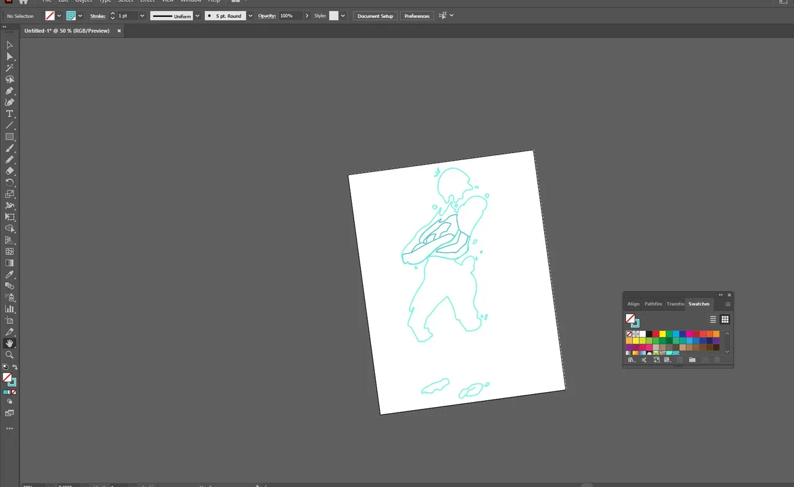
Task: Open the Swatch Libraries menu icon
Action: click(x=631, y=360)
